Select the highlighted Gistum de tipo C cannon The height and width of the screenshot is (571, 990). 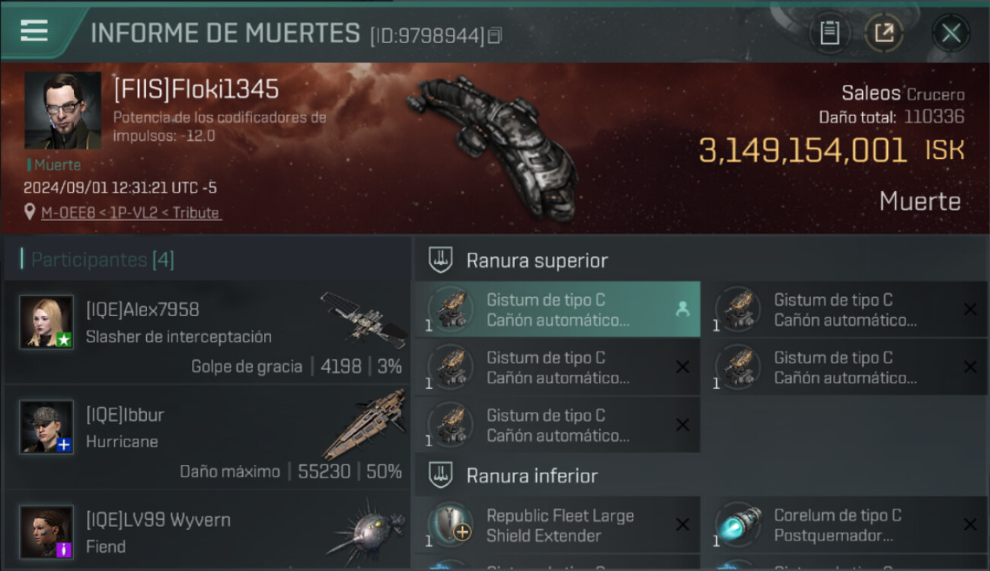[x=557, y=310]
